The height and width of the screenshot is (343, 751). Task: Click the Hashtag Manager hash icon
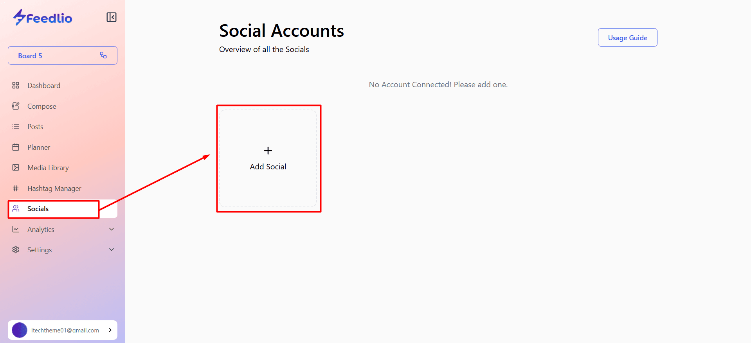(x=16, y=188)
